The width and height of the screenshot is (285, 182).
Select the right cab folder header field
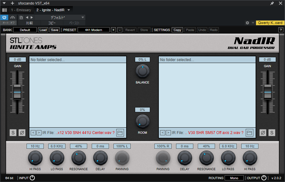[x=207, y=60]
